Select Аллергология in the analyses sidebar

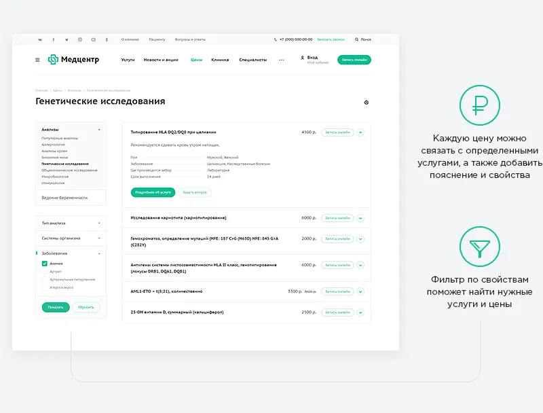coord(55,145)
